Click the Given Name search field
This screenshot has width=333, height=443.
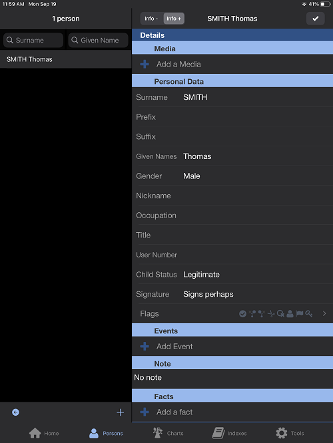click(98, 40)
